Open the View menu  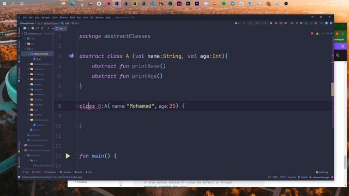[37, 17]
